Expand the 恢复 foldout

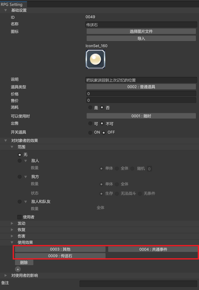pos(12,230)
